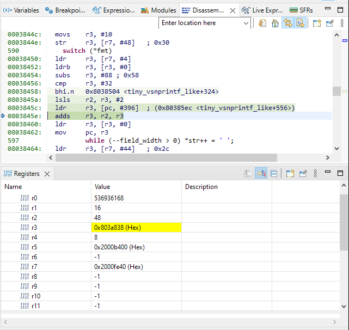Click r7 value 0x2000fe40 (Hex)

pos(118,266)
